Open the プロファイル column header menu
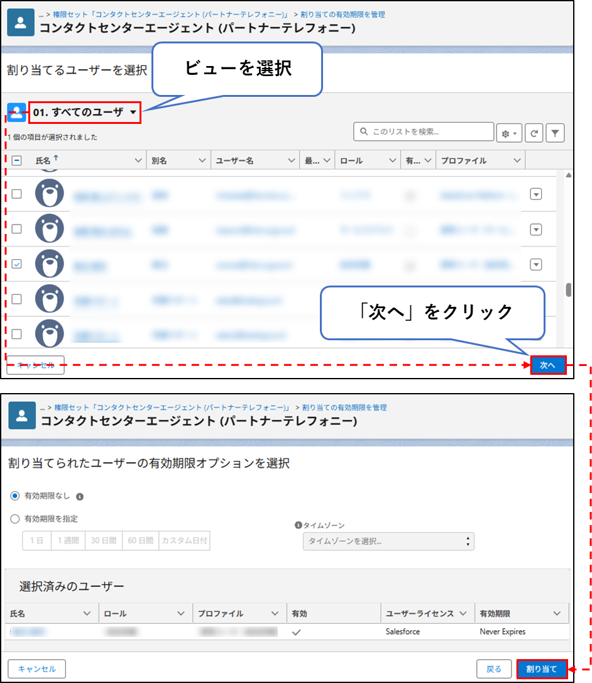 pyautogui.click(x=517, y=161)
